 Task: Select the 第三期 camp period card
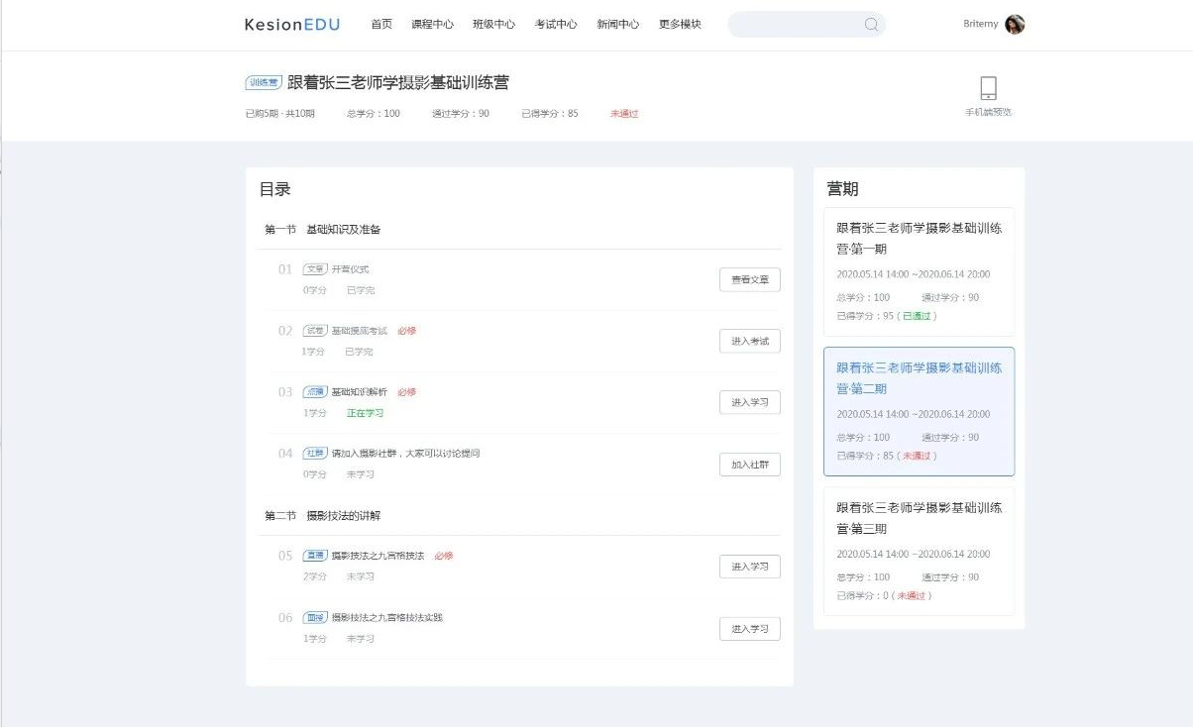pyautogui.click(x=919, y=551)
